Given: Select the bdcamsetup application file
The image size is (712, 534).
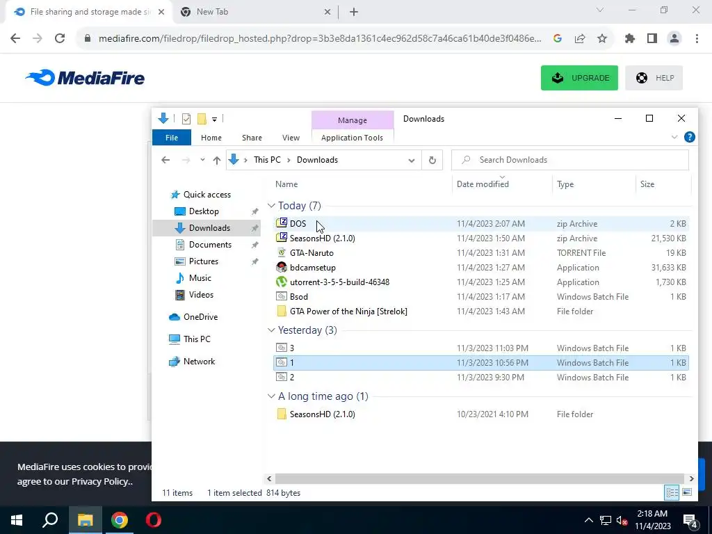Looking at the screenshot, I should point(481,268).
